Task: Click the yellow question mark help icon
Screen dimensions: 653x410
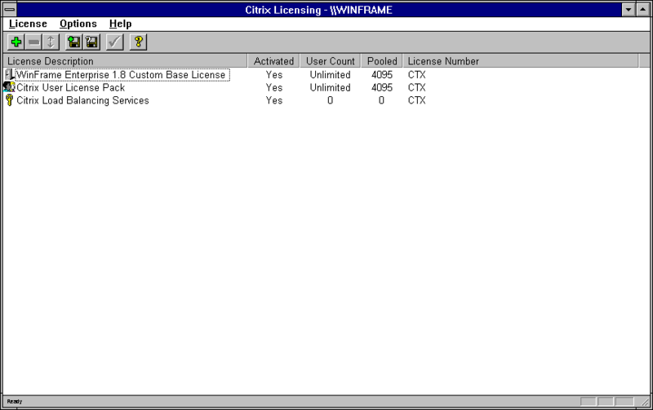Action: click(x=138, y=42)
